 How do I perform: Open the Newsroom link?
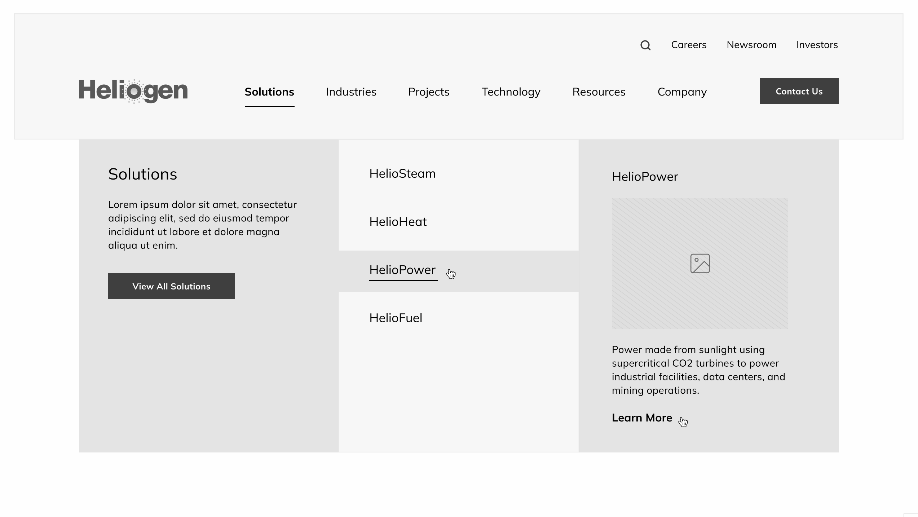tap(751, 45)
